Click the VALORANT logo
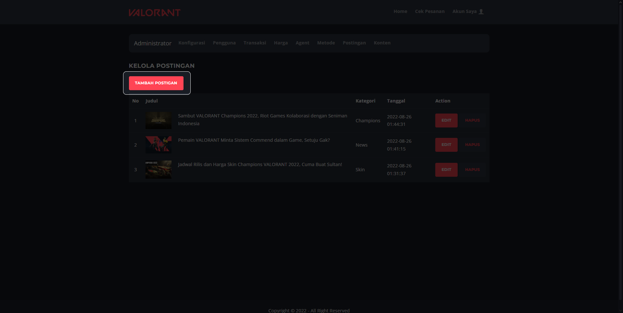Viewport: 623px width, 313px height. pyautogui.click(x=155, y=12)
